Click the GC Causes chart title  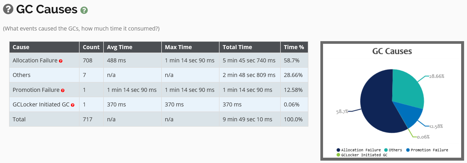click(392, 51)
